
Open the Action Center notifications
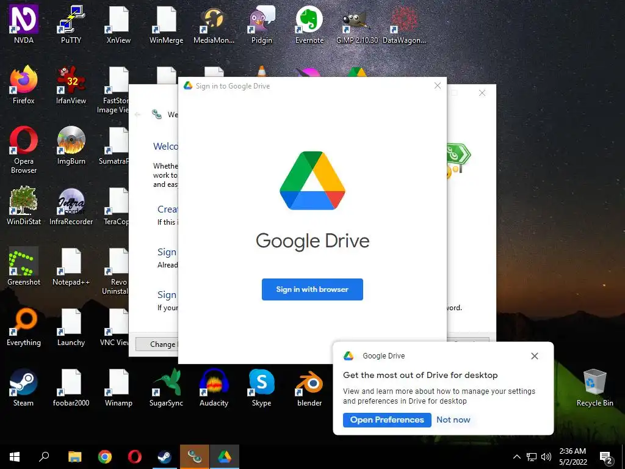pos(606,457)
